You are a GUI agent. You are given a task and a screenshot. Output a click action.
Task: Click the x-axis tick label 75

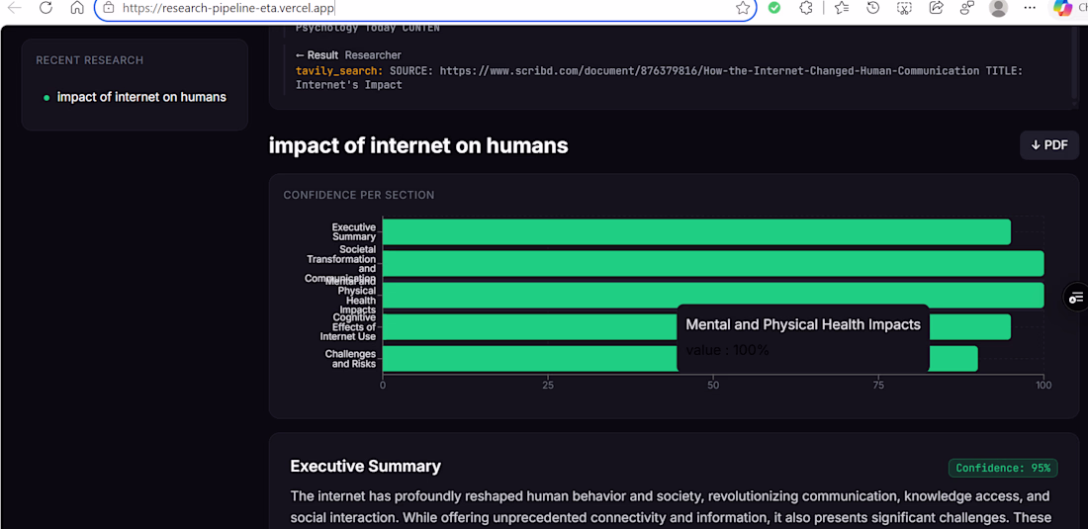click(x=877, y=385)
